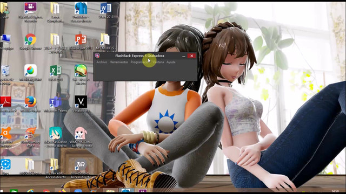Minimize the FlashBack Express Grabadora window
This screenshot has width=346, height=194.
pos(184,56)
